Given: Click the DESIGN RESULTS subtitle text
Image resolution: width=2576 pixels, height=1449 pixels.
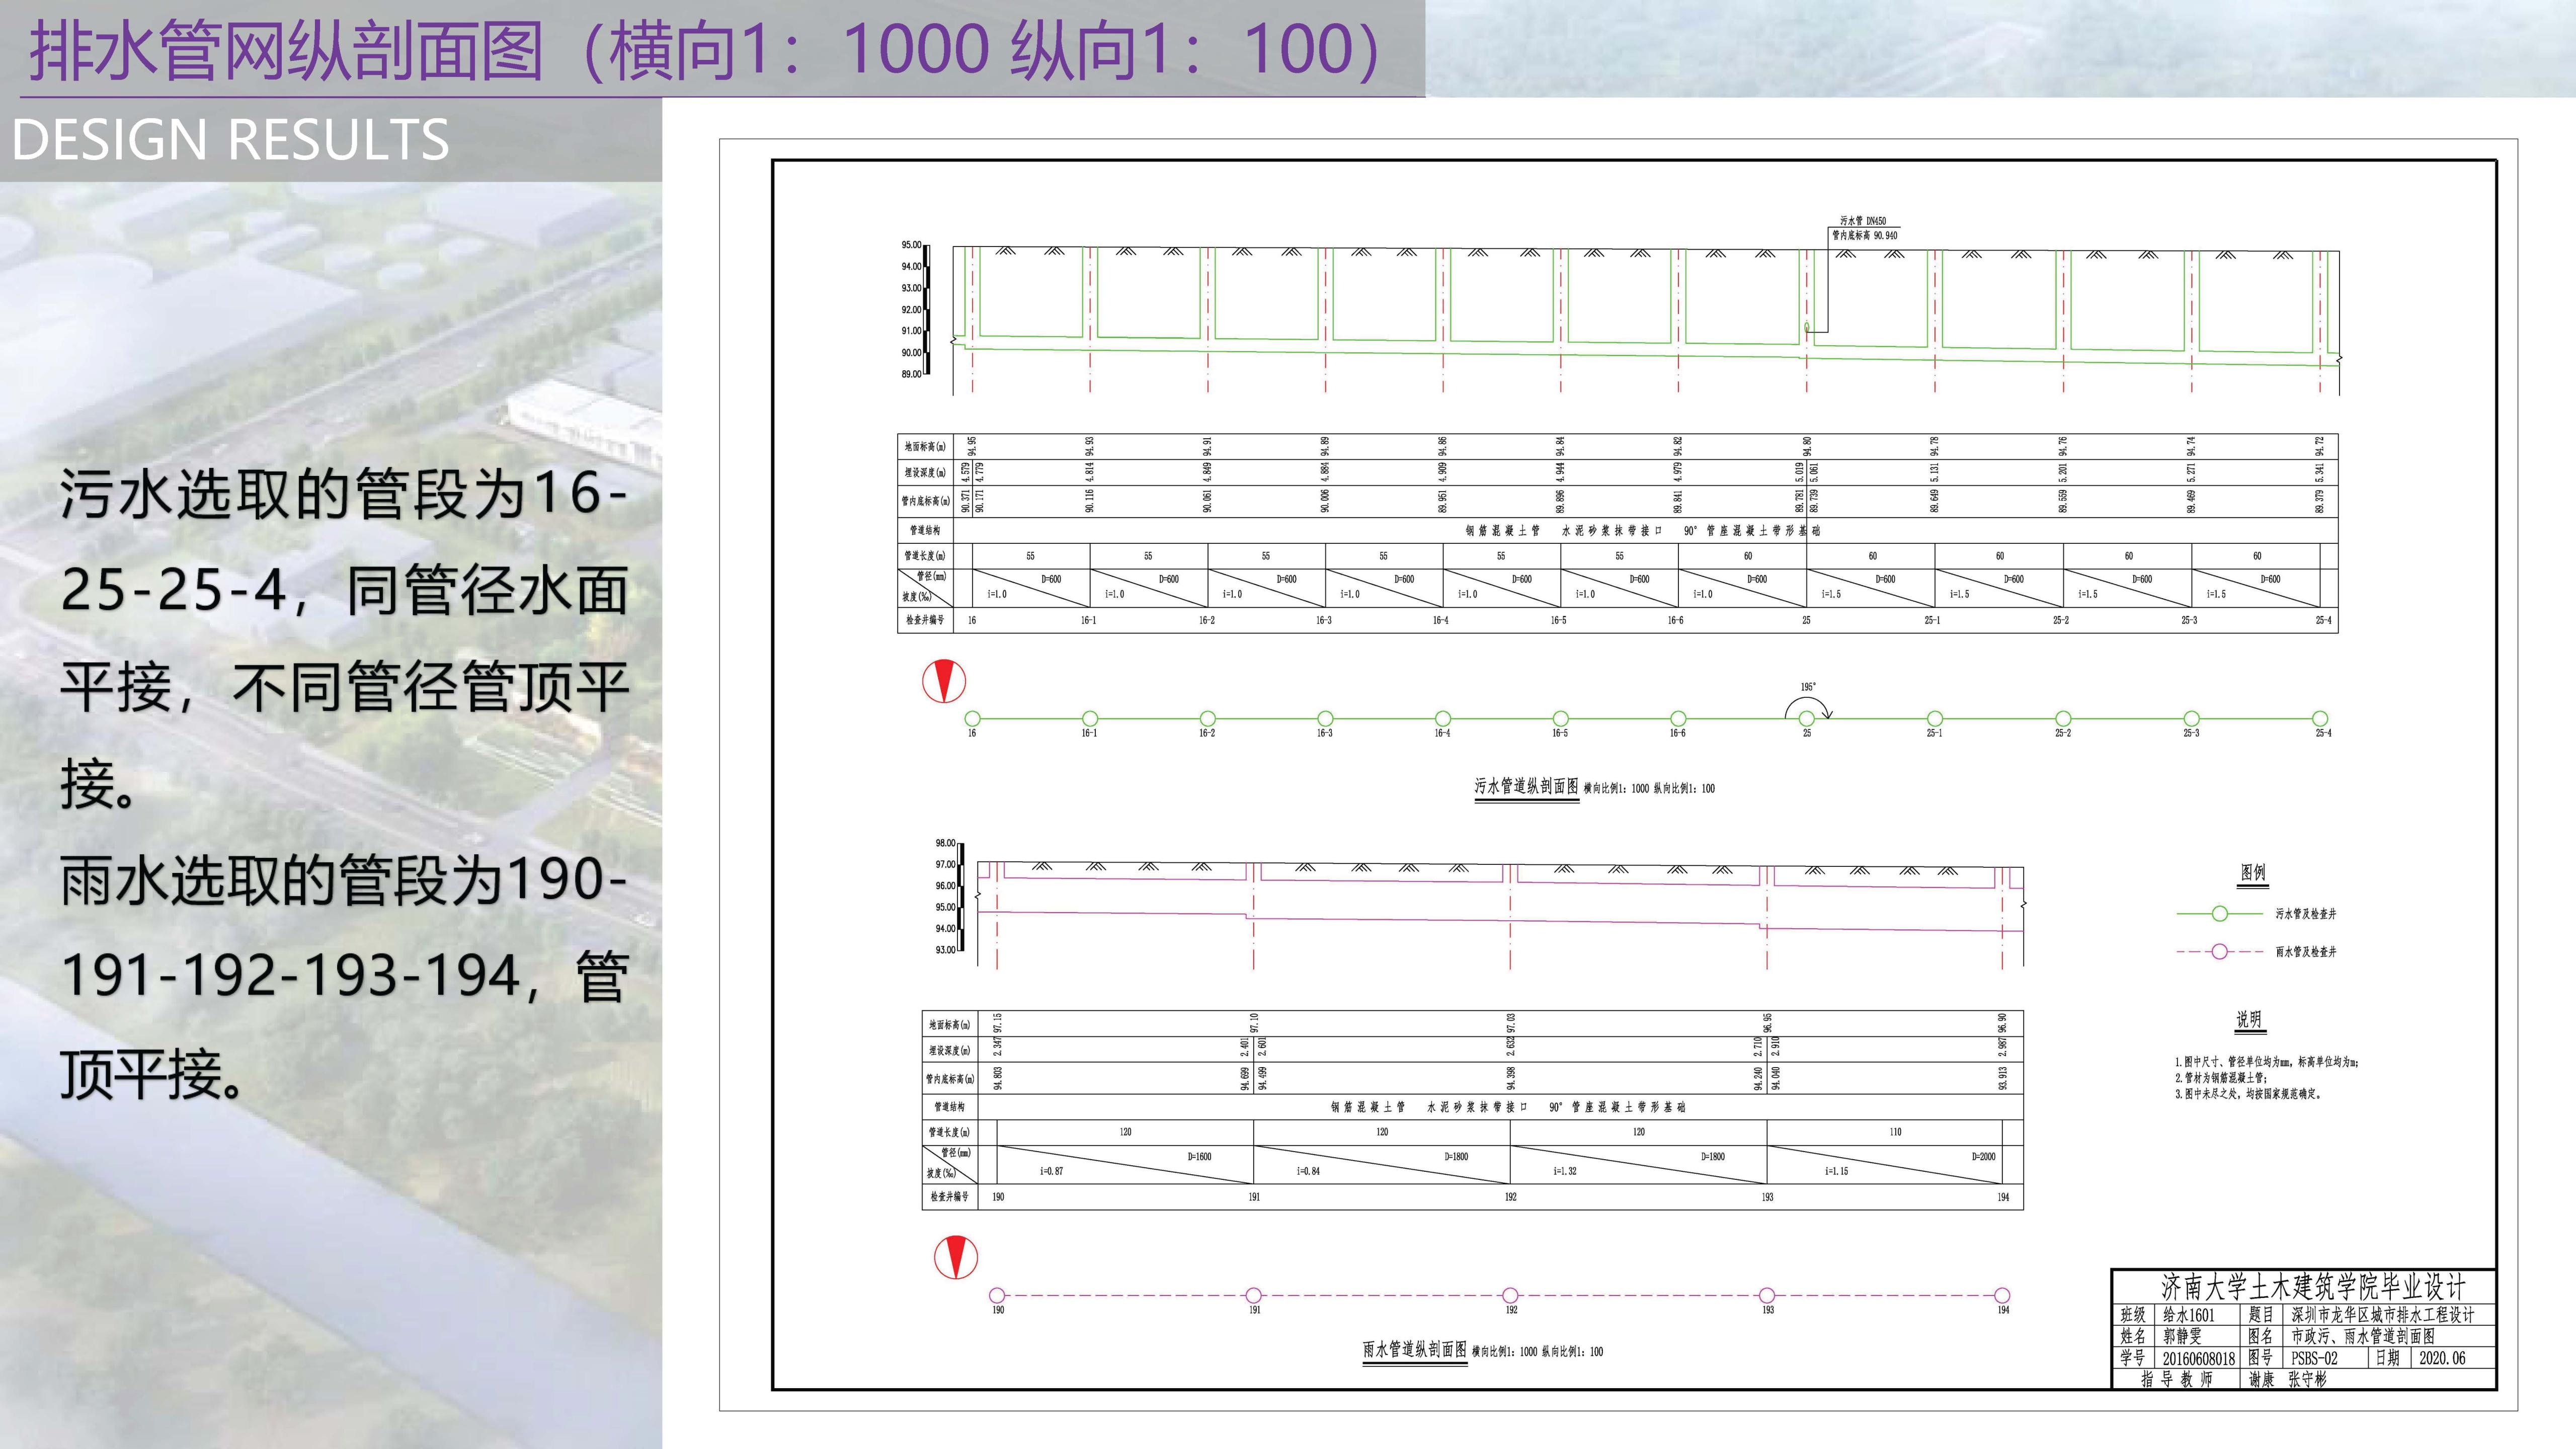Looking at the screenshot, I should (230, 139).
